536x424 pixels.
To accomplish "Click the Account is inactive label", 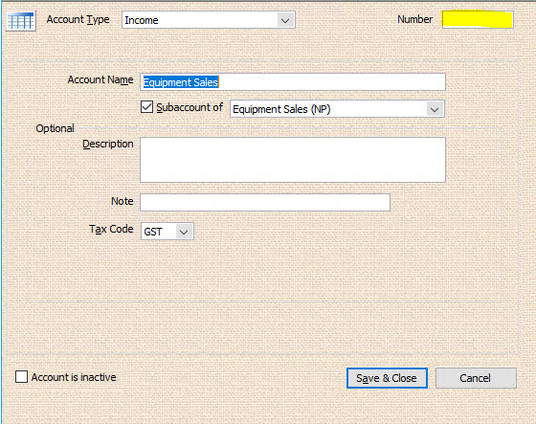I will coord(74,377).
